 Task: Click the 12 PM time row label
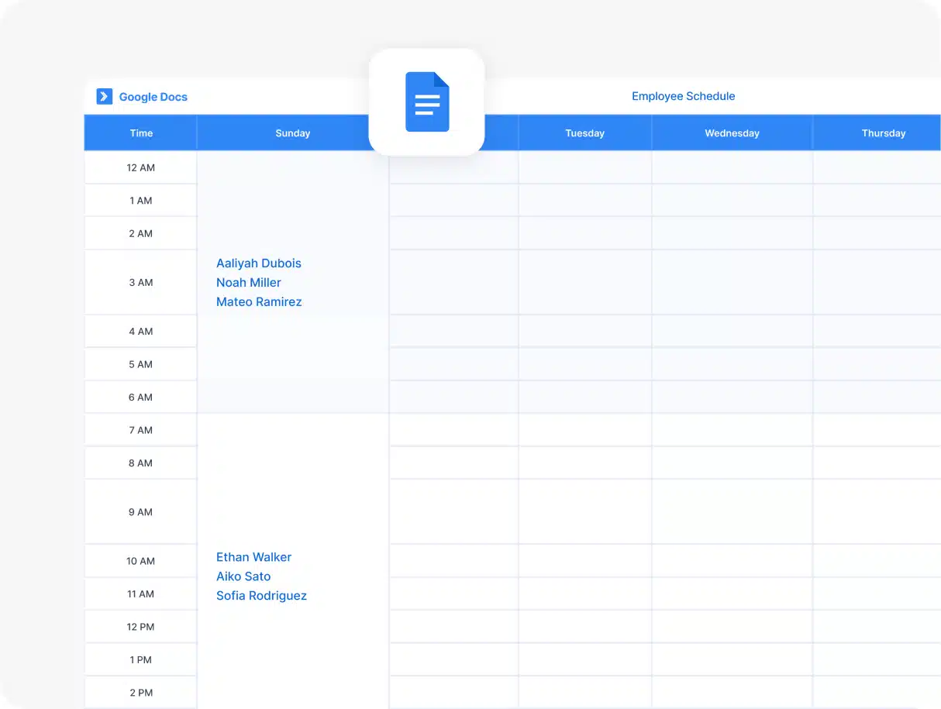click(x=141, y=627)
